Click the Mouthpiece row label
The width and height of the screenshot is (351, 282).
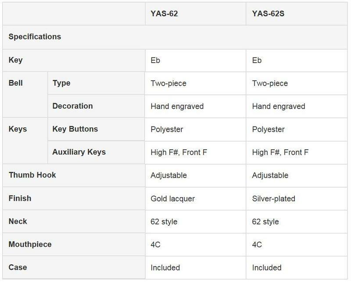click(30, 245)
